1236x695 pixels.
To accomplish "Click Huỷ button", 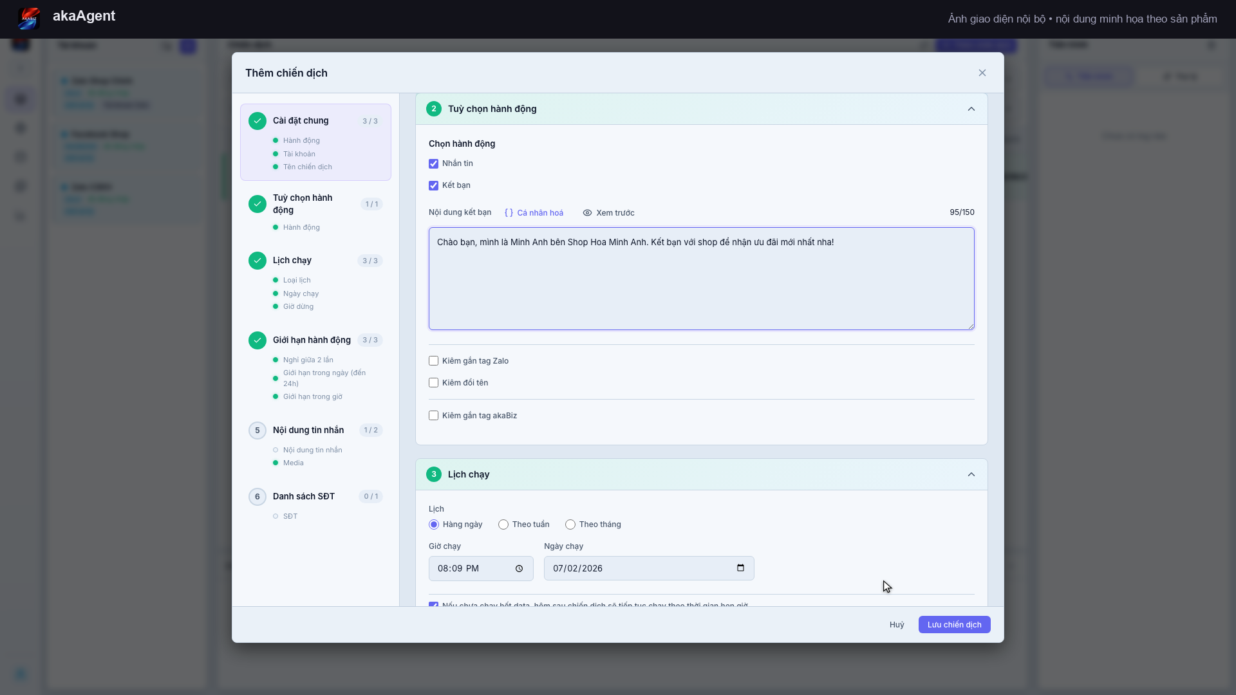I will click(x=897, y=625).
